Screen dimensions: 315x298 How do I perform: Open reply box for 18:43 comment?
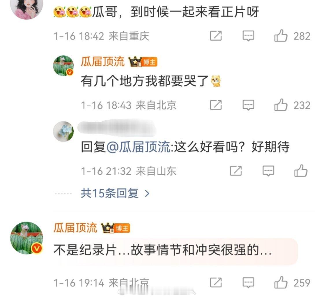point(248,105)
